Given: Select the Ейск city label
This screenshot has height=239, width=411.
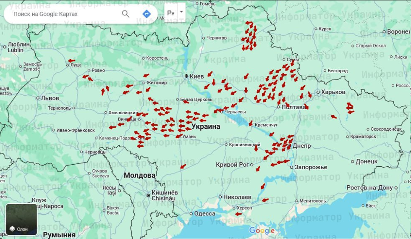Looking at the screenshot, I should (x=371, y=206).
